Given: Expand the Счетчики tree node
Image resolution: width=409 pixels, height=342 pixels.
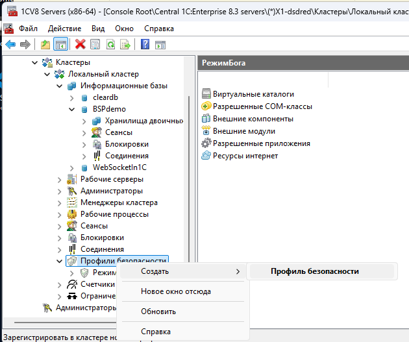Looking at the screenshot, I should click(x=60, y=285).
